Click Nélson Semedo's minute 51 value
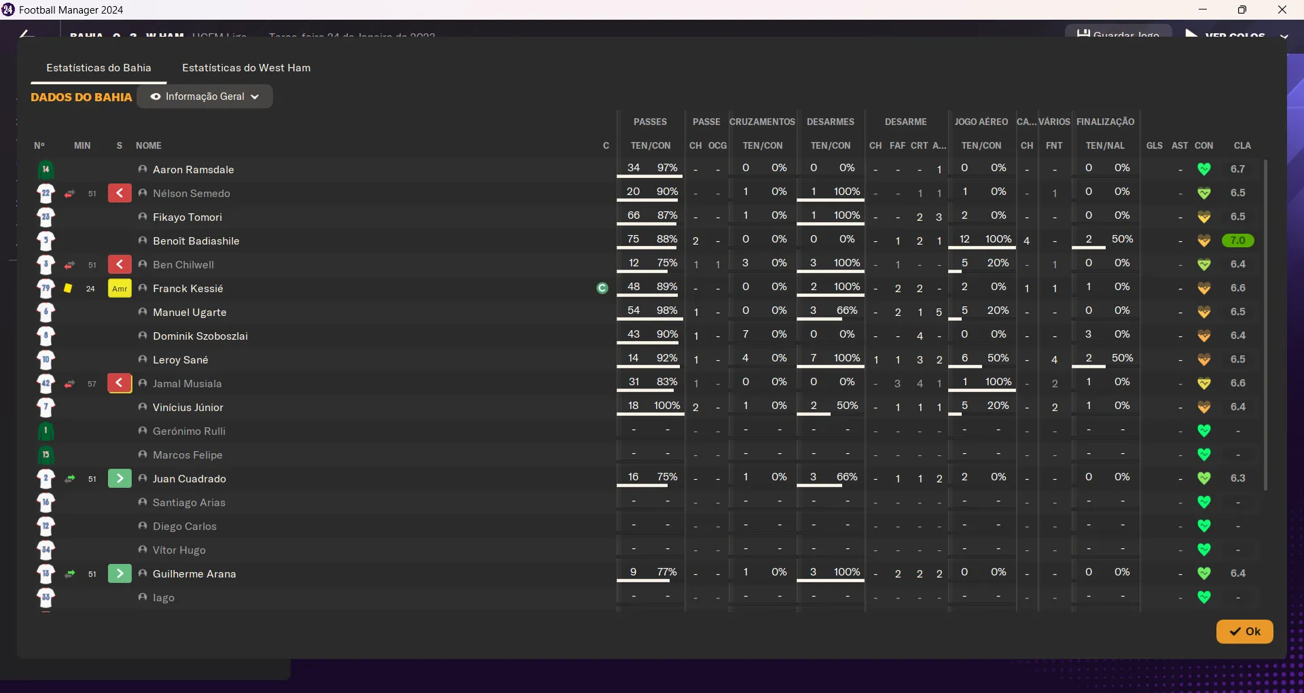 [92, 194]
